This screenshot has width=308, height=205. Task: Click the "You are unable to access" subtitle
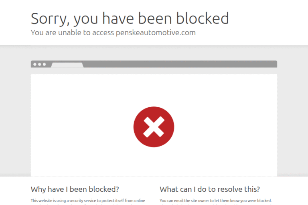[x=73, y=33]
